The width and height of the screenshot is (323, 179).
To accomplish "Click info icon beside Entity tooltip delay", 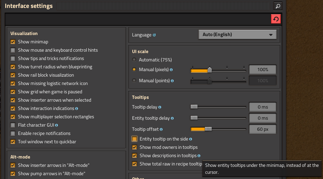I will click(172, 118).
